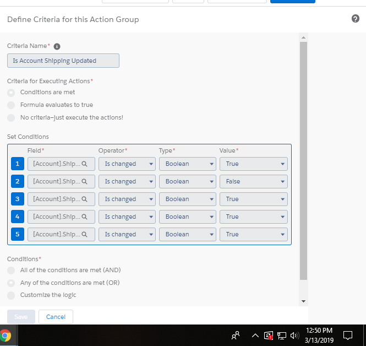Viewport: 366px width, 346px height.
Task: Select 'Formula evaluates to true' option
Action: click(x=11, y=105)
